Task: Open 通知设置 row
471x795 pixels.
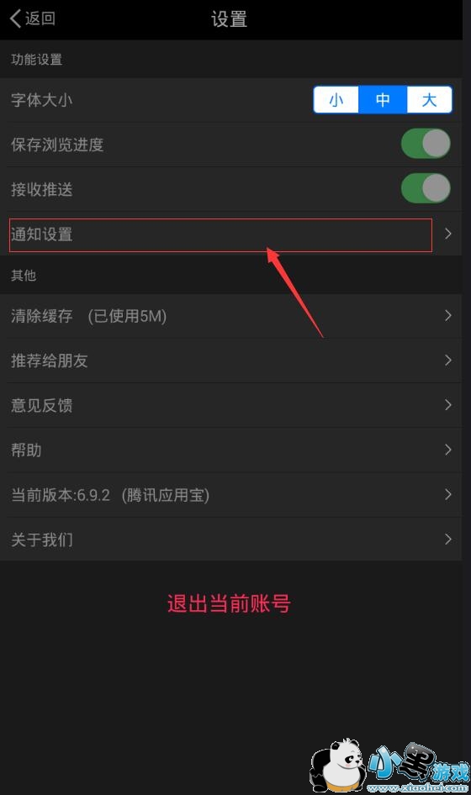Action: [231, 234]
